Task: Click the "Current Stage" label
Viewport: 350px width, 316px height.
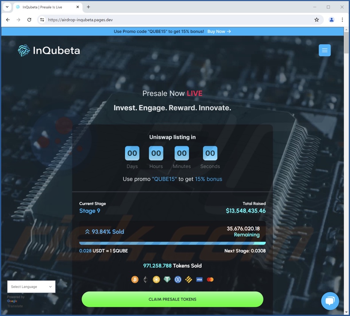Action: click(93, 204)
